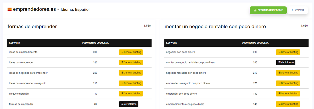Select 'montar un negocio rentable con poco dinero' table row text
Viewport: 314px width, 109px height.
(191, 62)
